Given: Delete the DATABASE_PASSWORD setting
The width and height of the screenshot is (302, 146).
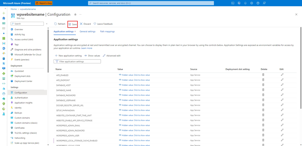Looking at the screenshot, I should tap(263, 95).
